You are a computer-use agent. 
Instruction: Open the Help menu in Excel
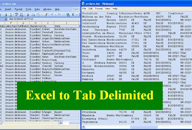coord(57,9)
